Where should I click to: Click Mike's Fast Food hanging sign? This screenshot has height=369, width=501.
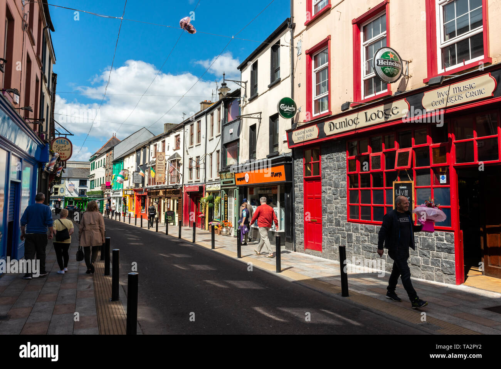pyautogui.click(x=62, y=148)
